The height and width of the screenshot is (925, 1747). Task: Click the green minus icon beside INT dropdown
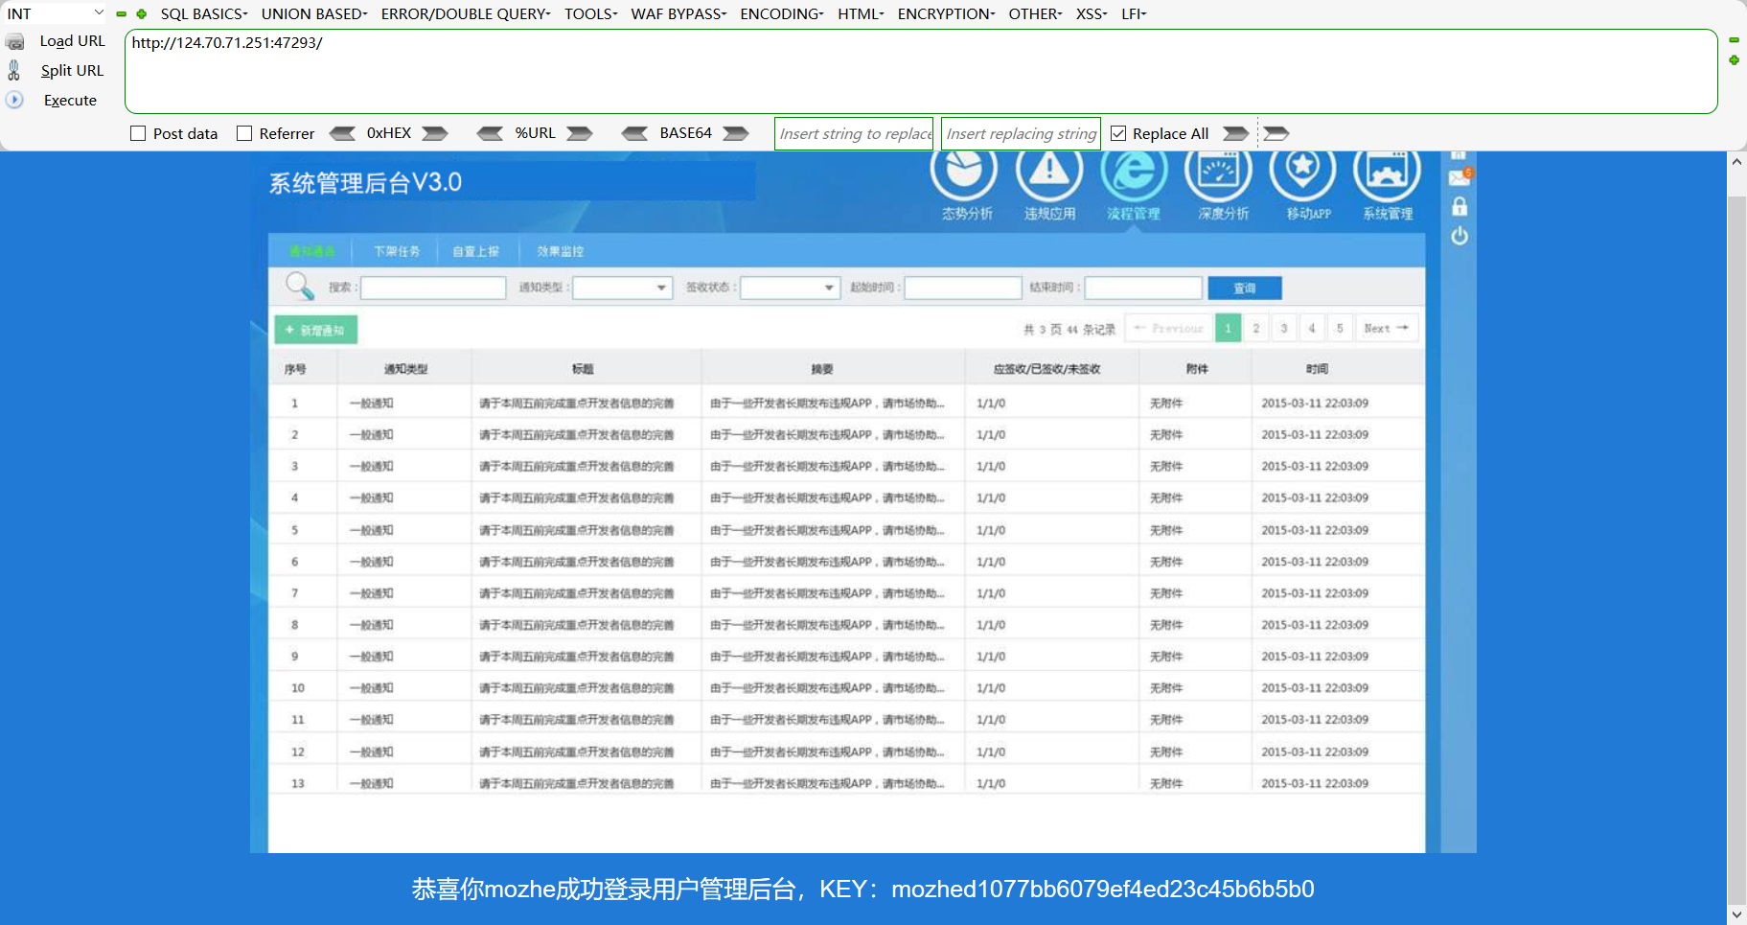pyautogui.click(x=122, y=14)
